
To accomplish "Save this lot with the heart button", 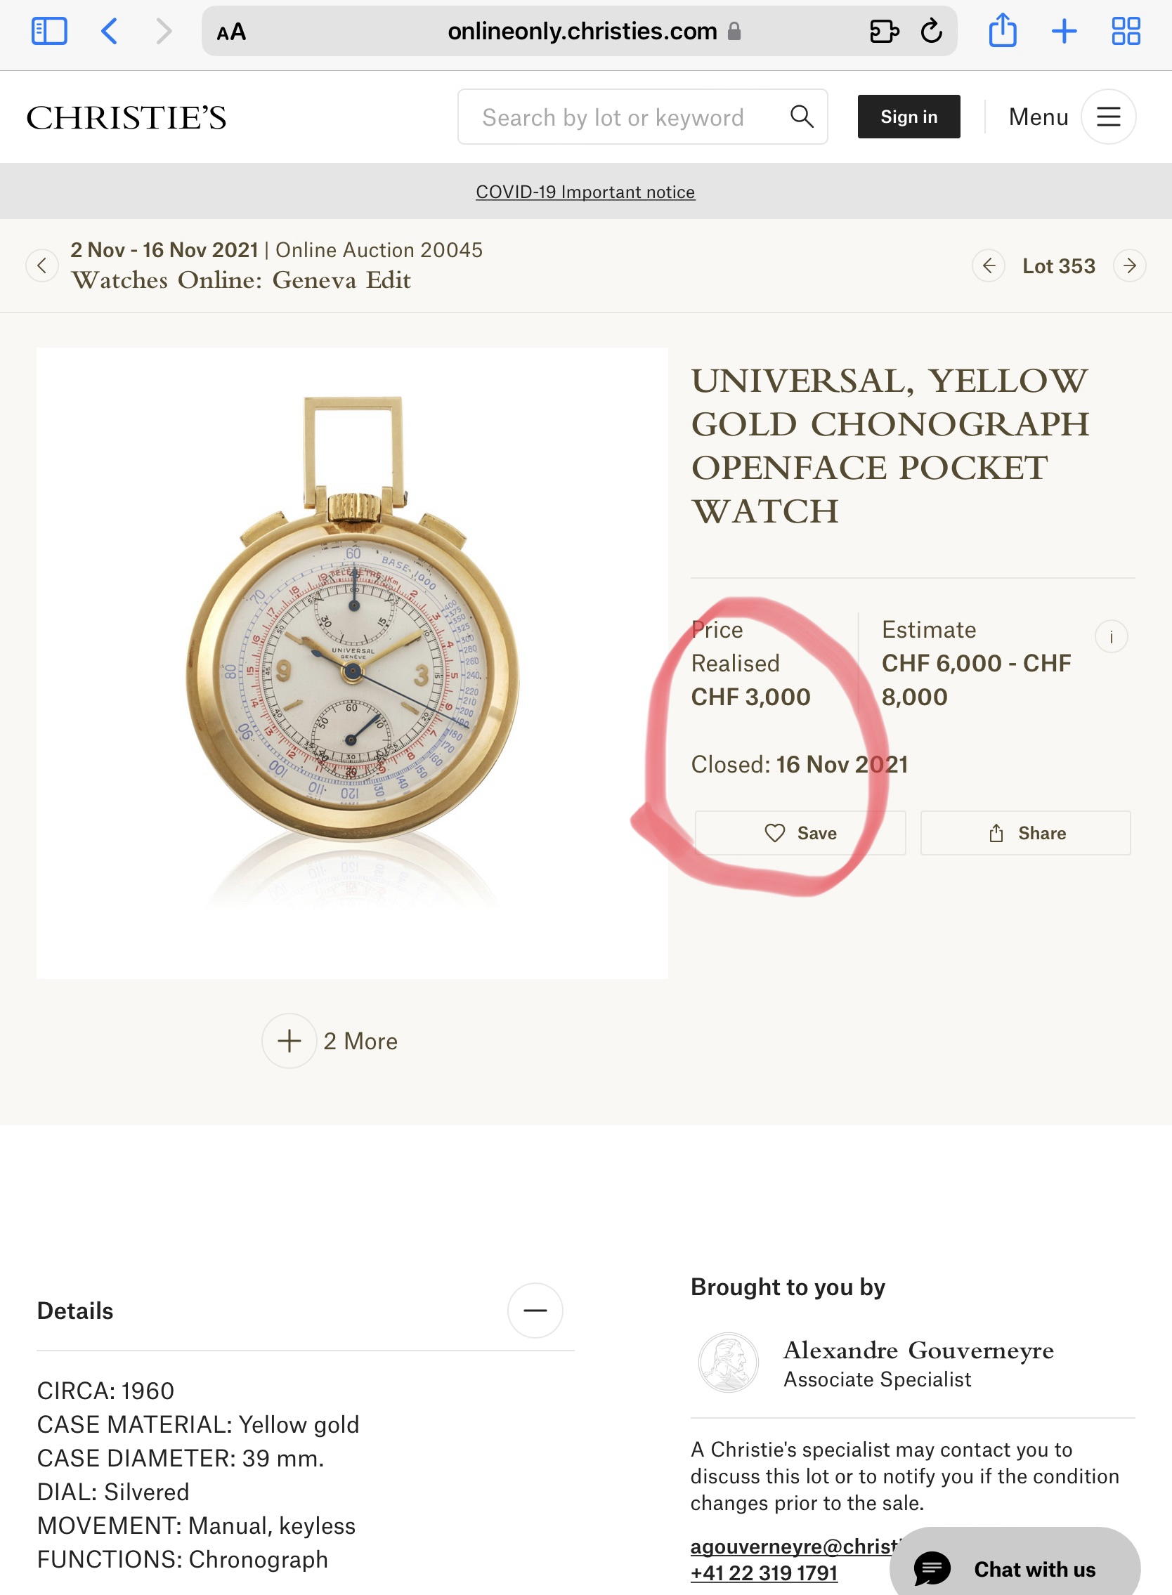I will pos(800,832).
